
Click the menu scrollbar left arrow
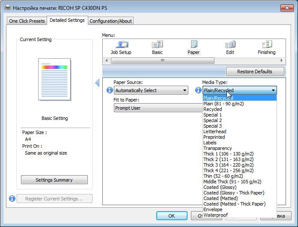point(107,61)
